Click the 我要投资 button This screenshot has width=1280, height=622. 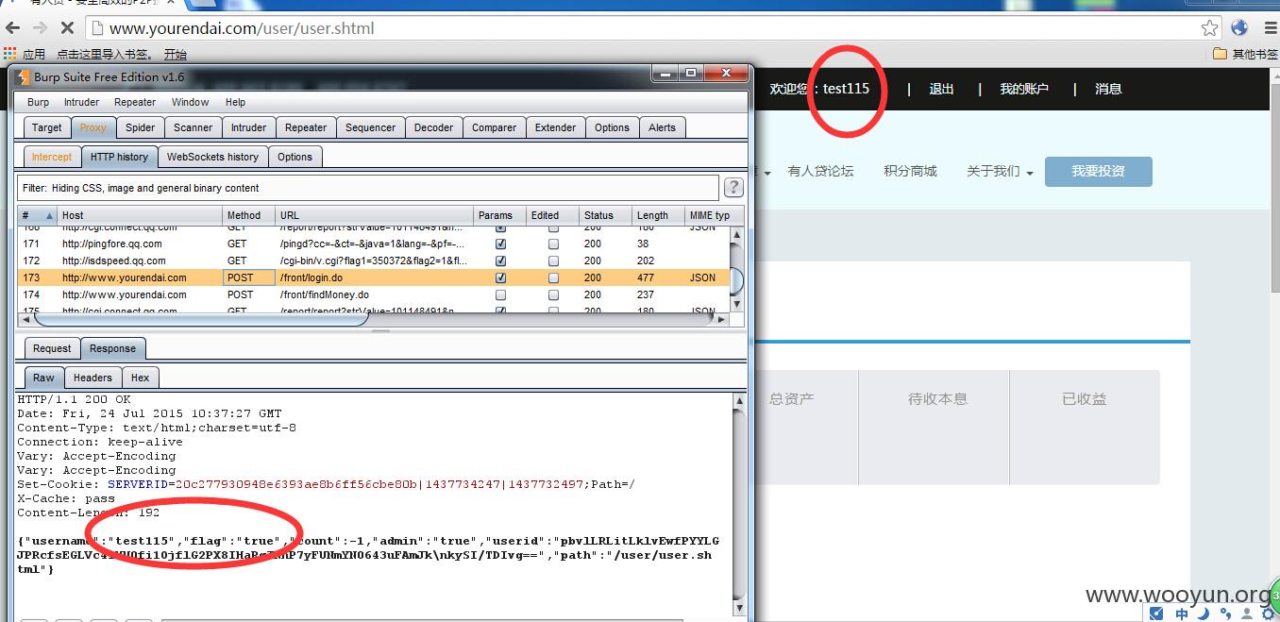(1098, 171)
